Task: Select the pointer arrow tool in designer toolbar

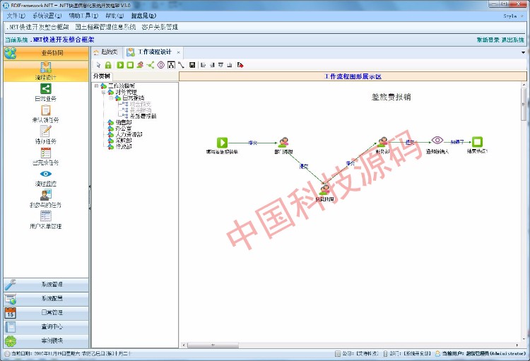Action: [x=98, y=65]
